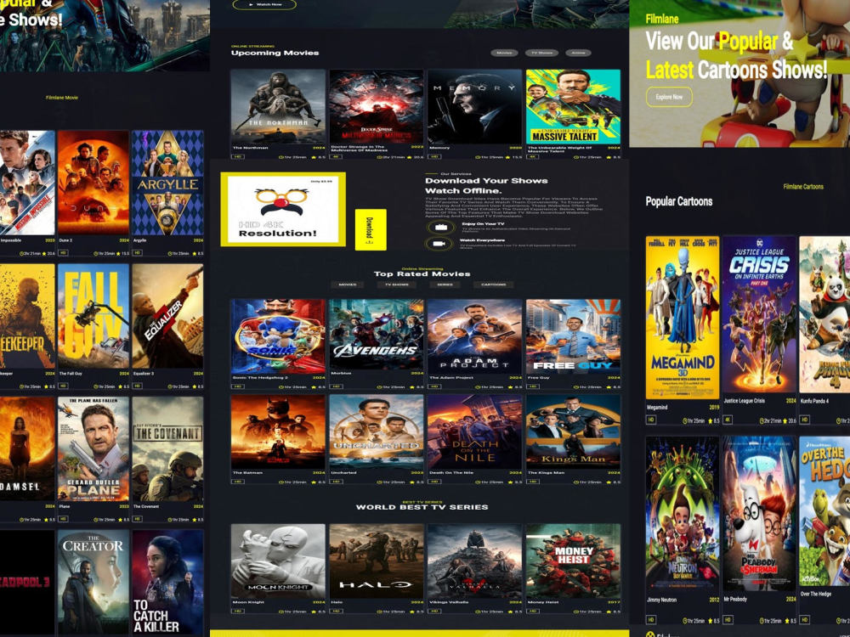This screenshot has height=637, width=850.
Task: Click the star icon under Money Heist card
Action: coord(609,612)
